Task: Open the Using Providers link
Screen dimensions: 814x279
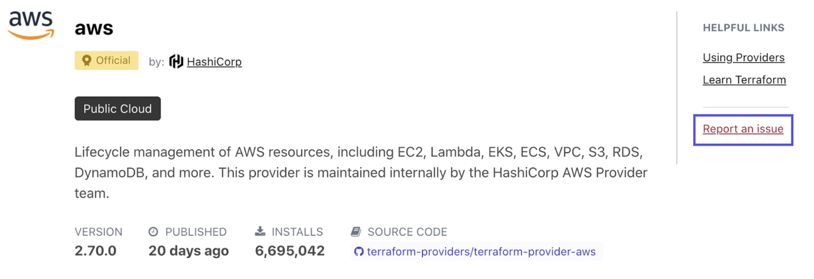Action: 744,58
